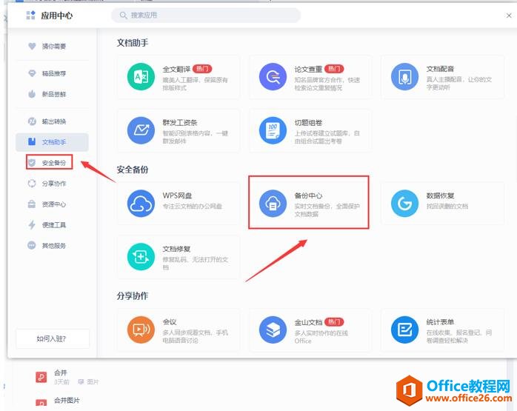Click the 合并图片 file name in background
The width and height of the screenshot is (517, 411).
click(67, 401)
